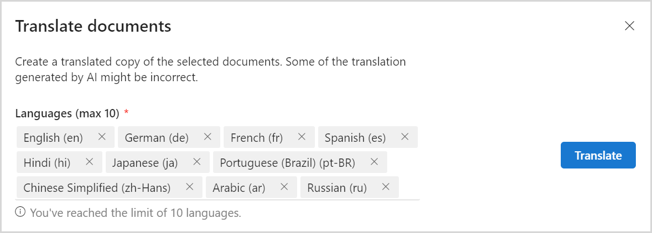Image resolution: width=652 pixels, height=233 pixels.
Task: Click inside the Languages input field
Action: pyautogui.click(x=409, y=187)
